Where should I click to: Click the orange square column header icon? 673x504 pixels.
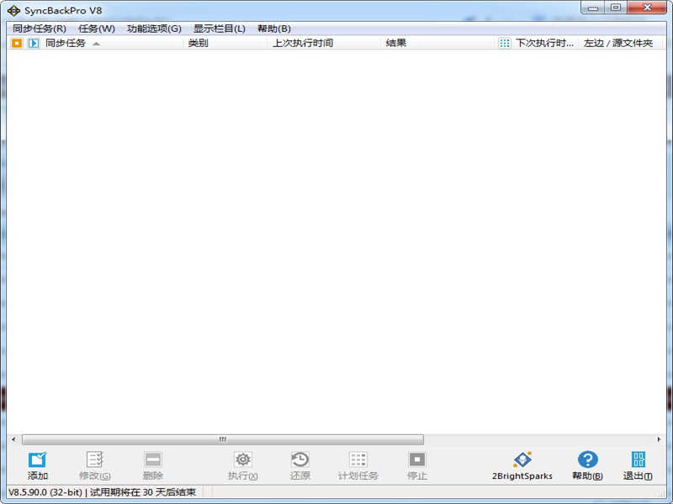point(17,43)
